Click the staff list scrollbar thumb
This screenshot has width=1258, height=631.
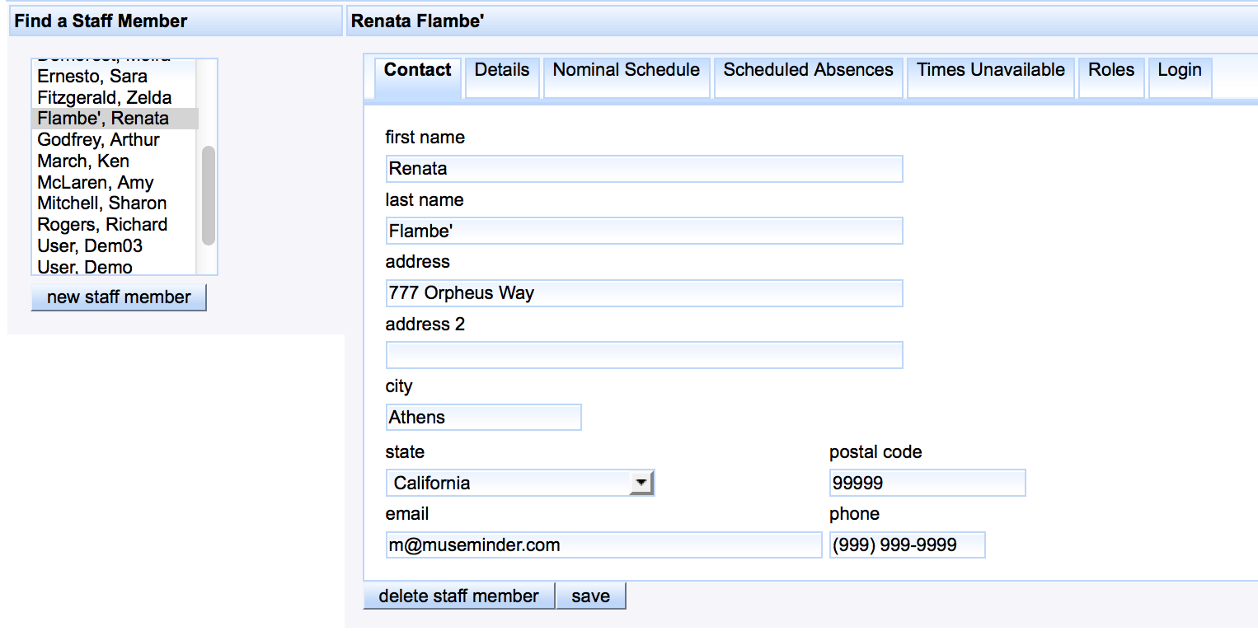click(x=208, y=195)
